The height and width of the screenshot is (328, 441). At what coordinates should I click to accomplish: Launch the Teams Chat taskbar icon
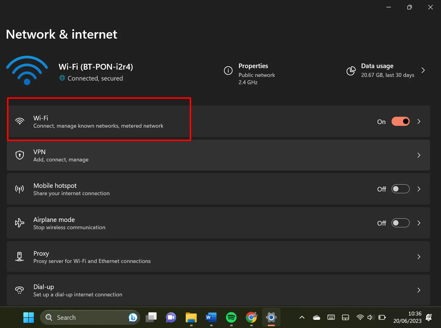coord(171,317)
